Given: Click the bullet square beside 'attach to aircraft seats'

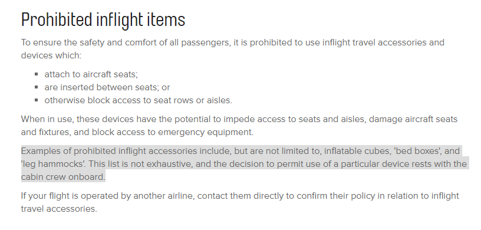Looking at the screenshot, I should point(37,74).
